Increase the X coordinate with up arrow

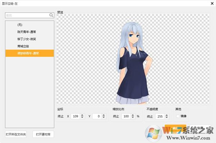[82, 115]
